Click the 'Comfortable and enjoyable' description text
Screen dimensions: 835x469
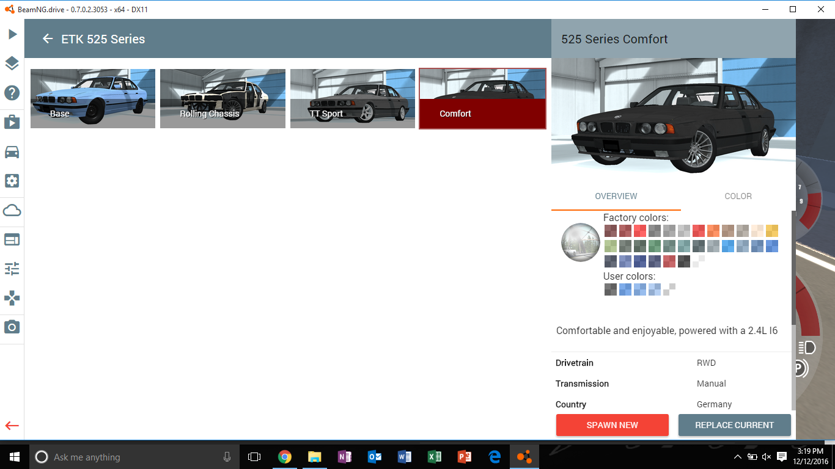(x=667, y=330)
